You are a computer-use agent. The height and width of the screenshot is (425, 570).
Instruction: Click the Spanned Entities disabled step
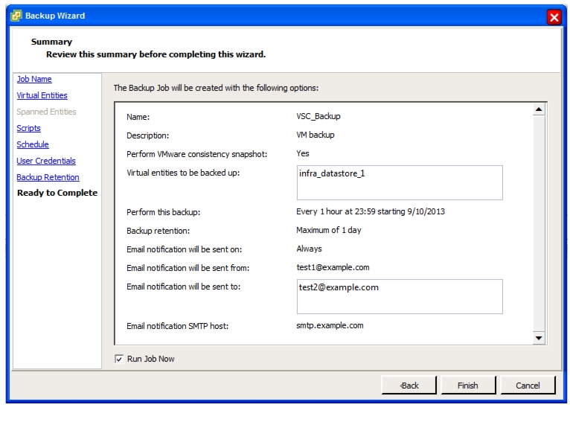click(46, 112)
